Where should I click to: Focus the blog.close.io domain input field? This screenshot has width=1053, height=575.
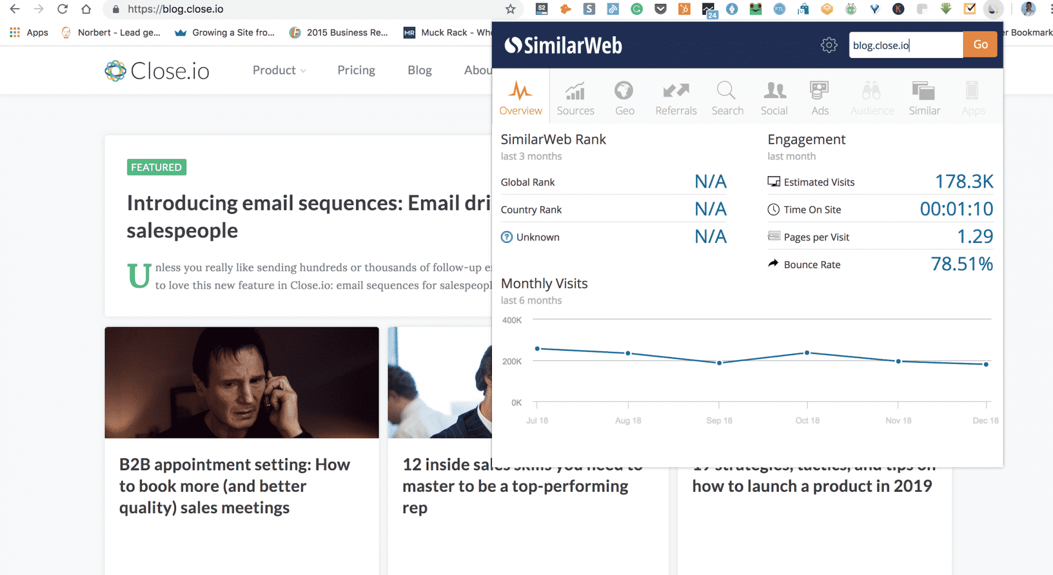coord(906,45)
